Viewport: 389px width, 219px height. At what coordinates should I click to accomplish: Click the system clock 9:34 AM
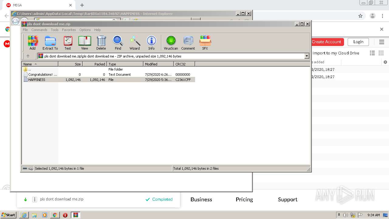tap(374, 215)
